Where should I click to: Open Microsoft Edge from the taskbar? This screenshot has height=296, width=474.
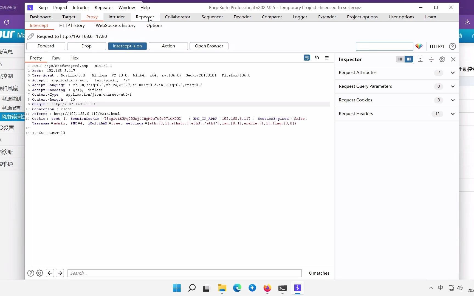click(x=237, y=288)
